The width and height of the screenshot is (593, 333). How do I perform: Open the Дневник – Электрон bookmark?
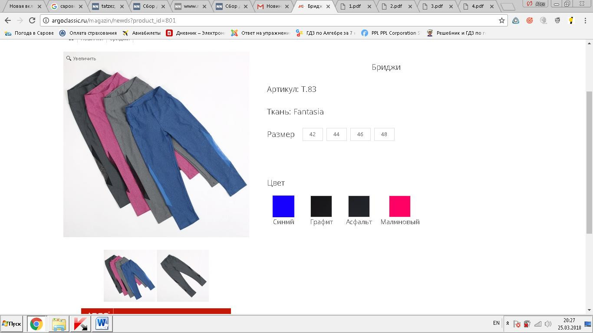pos(195,33)
